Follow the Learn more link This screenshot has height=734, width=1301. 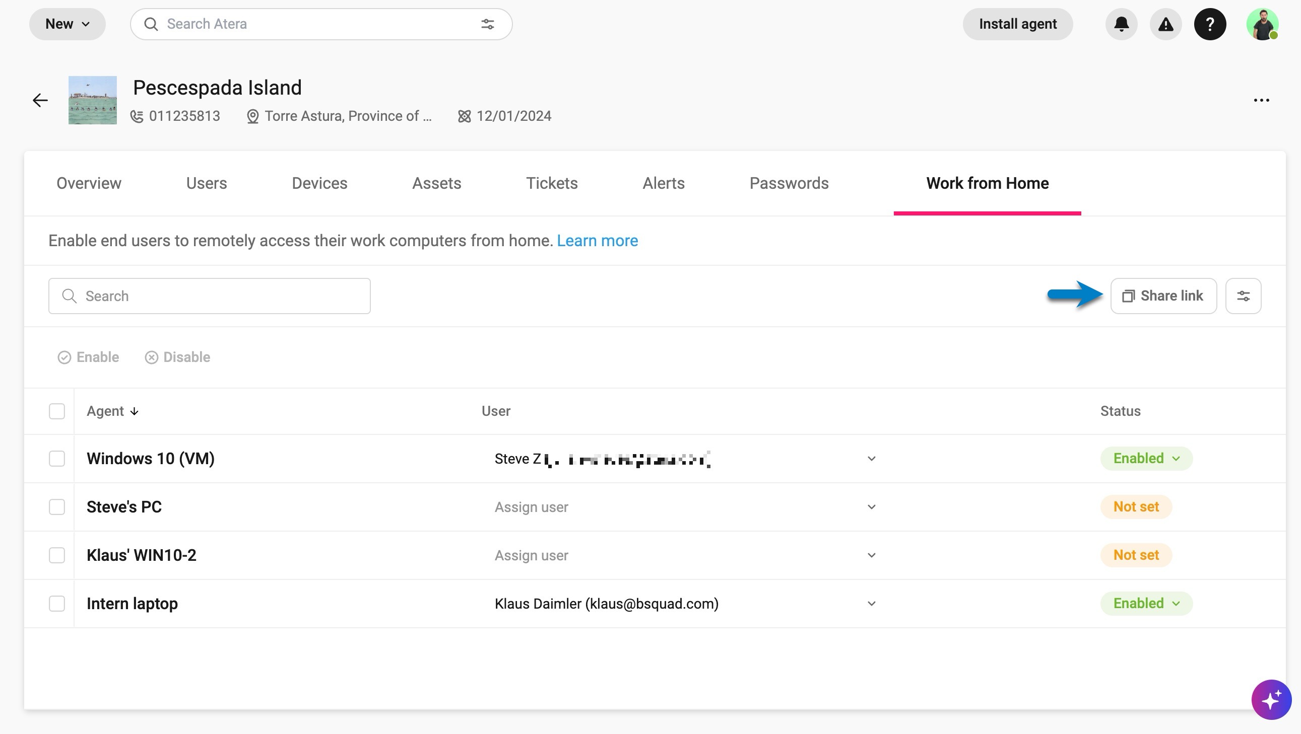coord(598,241)
